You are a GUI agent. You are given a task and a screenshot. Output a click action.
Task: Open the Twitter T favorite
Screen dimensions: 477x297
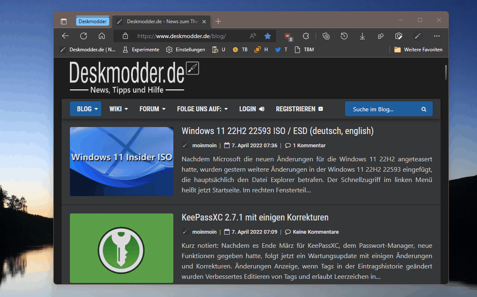(281, 50)
